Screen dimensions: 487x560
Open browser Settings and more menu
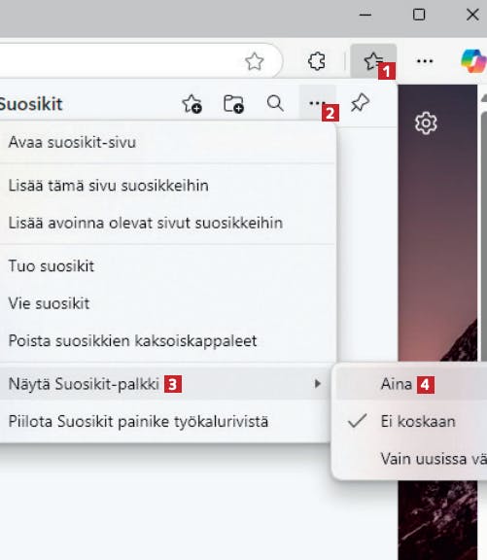(425, 61)
